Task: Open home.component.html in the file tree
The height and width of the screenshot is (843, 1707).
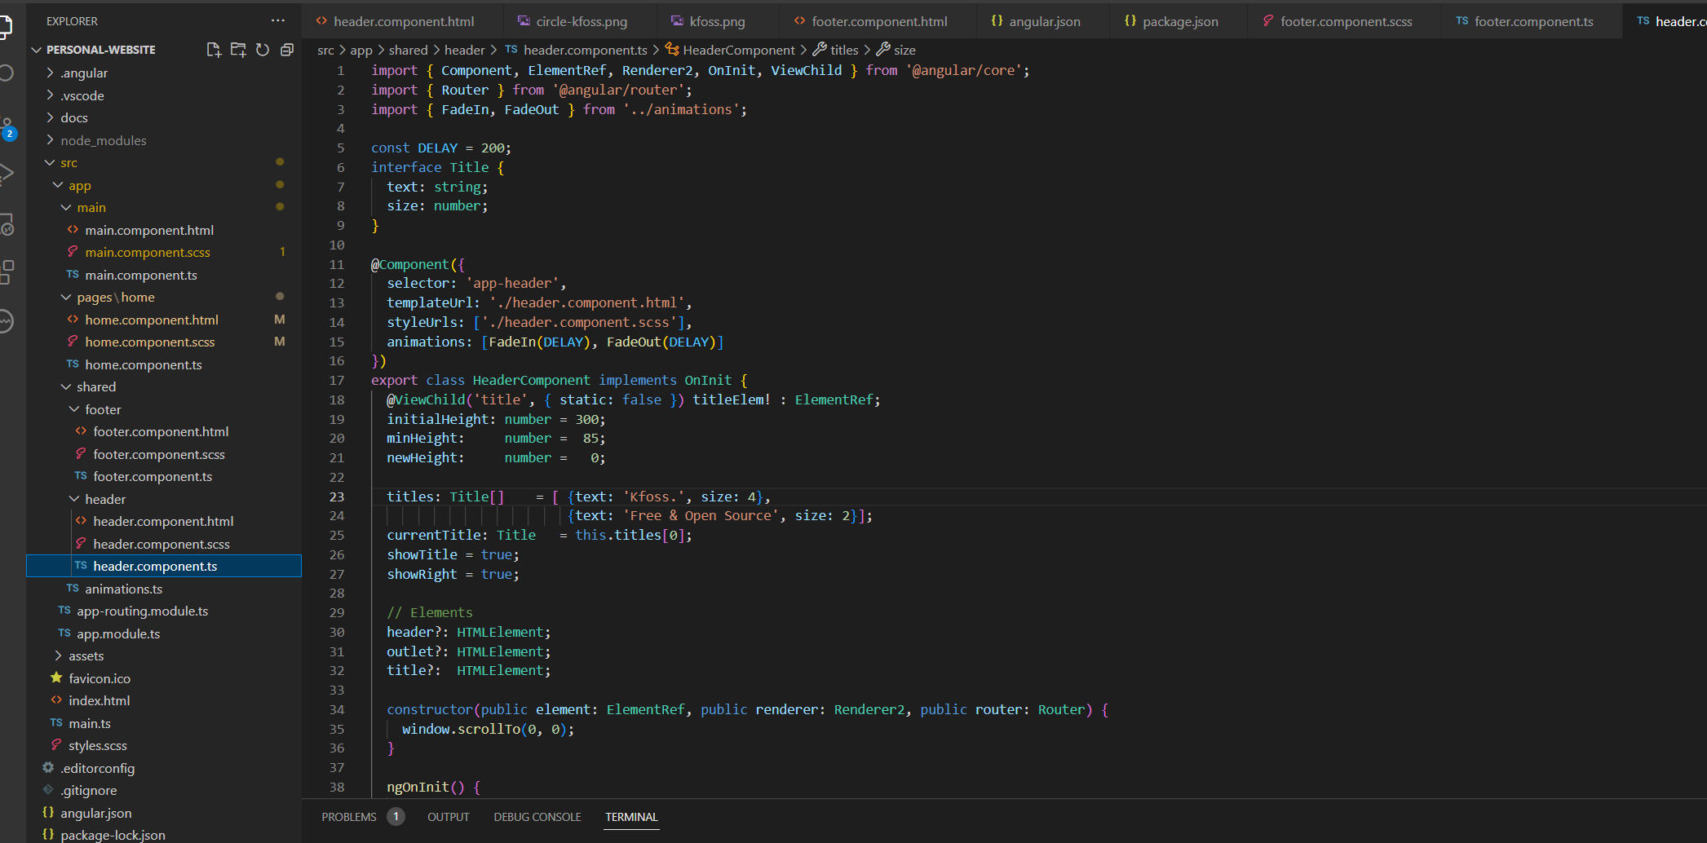Action: (152, 320)
